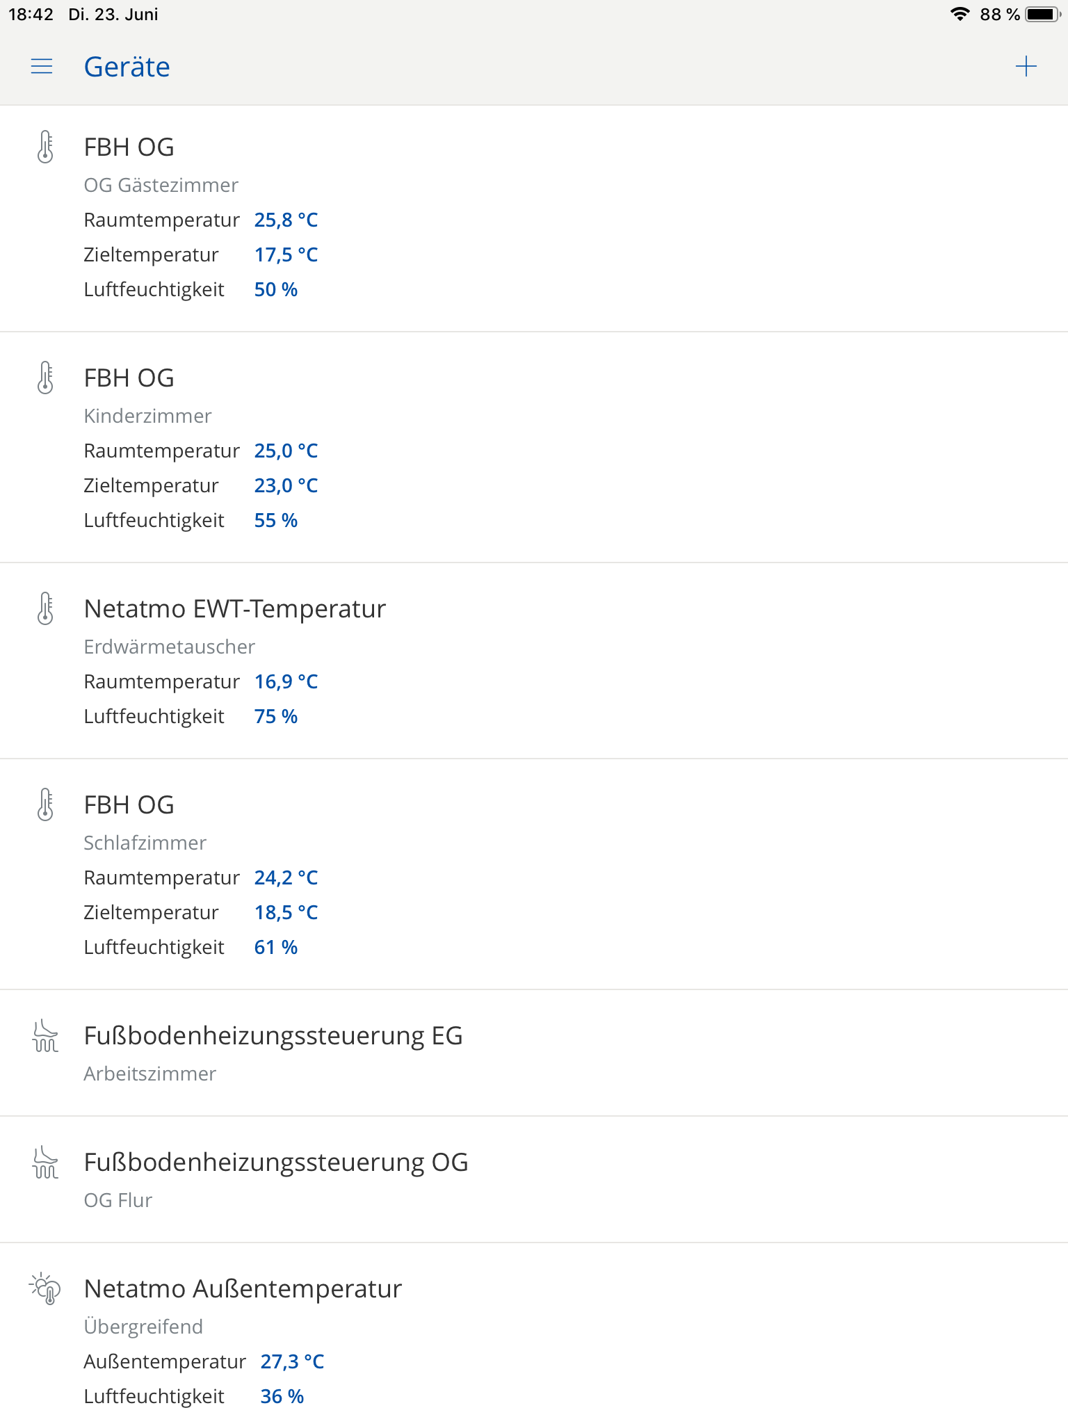Open the Netatmo EWT-Temperatur entry title
The image size is (1068, 1424).
(234, 609)
